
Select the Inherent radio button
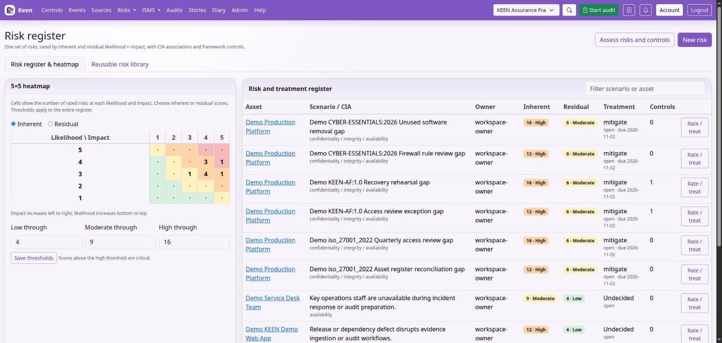(13, 124)
